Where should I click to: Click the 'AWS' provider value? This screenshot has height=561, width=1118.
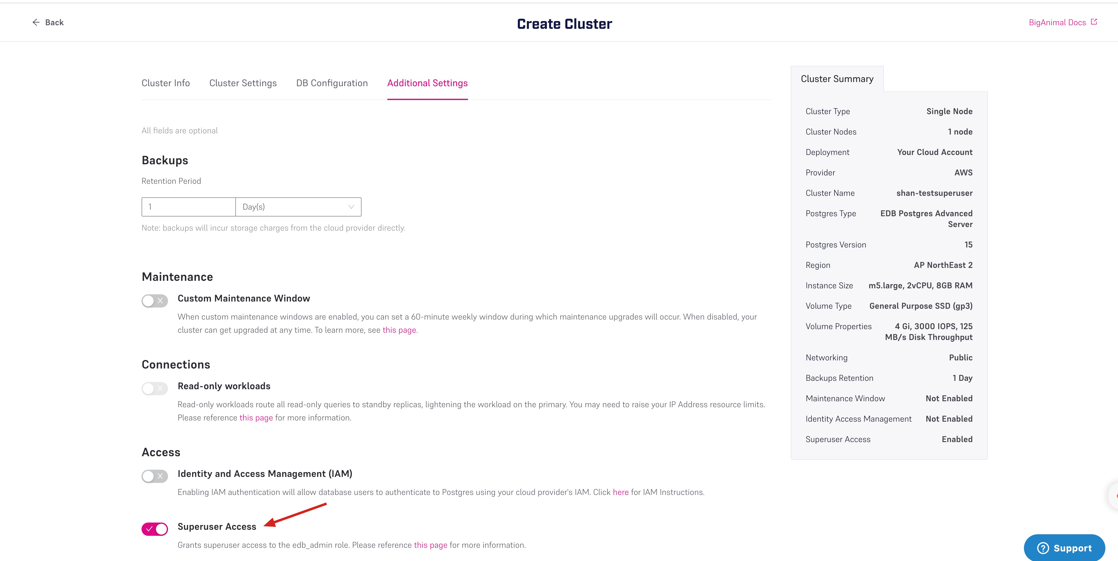[x=963, y=173]
